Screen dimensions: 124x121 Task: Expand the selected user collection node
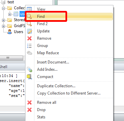(x=10, y=14)
